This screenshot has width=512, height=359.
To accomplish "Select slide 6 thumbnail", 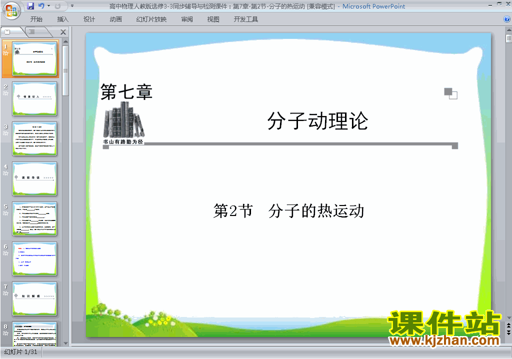I will (34, 258).
